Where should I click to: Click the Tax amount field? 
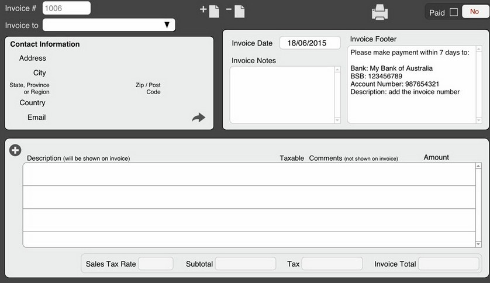pyautogui.click(x=332, y=264)
